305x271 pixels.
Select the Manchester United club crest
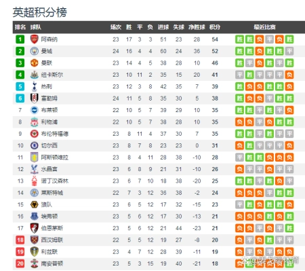(35, 63)
